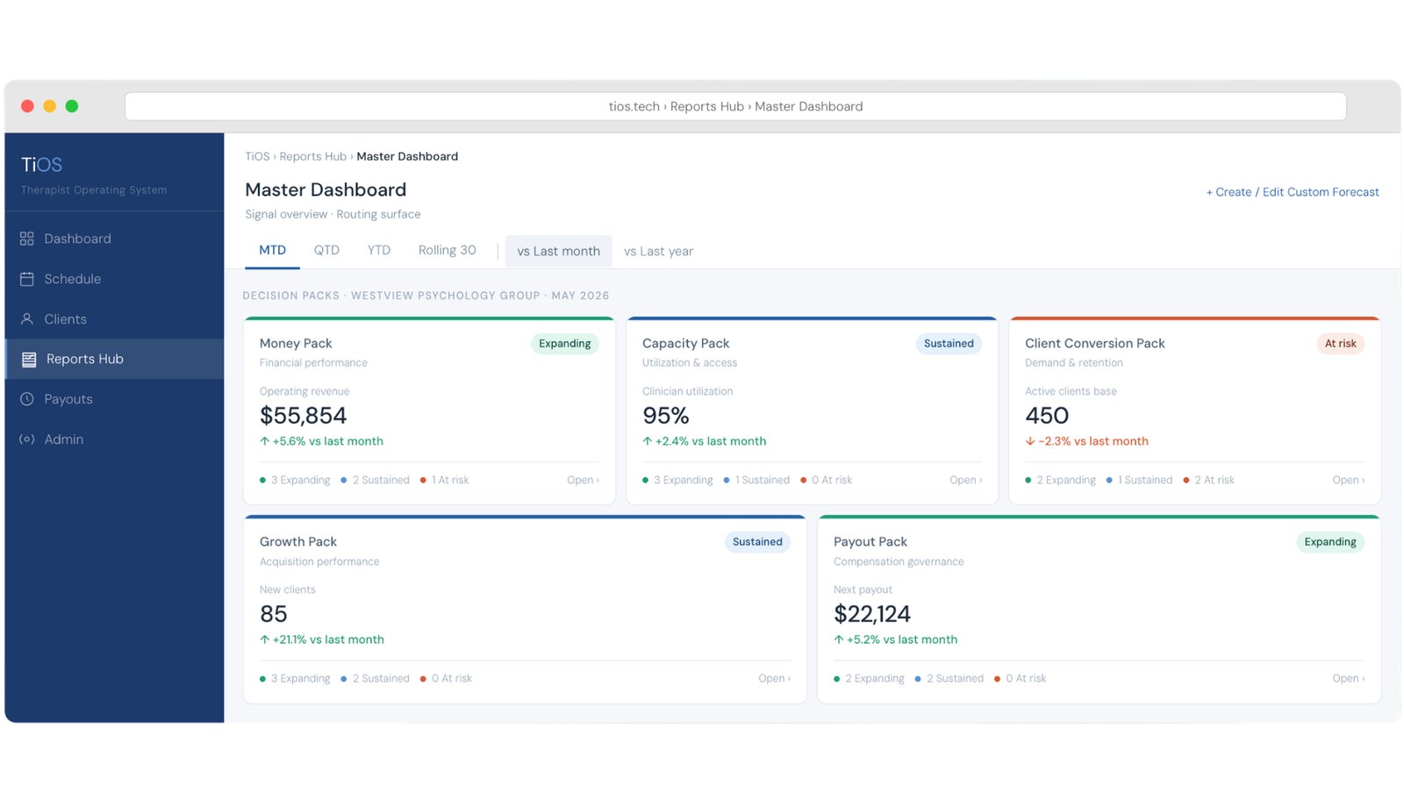1404x807 pixels.
Task: Click the Decision Packs section label
Action: click(426, 296)
